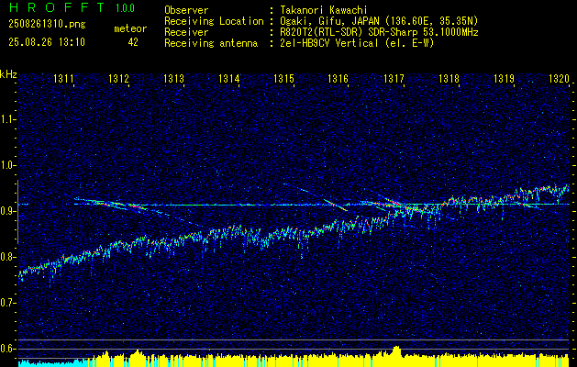Click frequency label 0.7
This screenshot has height=367, width=577.
point(7,303)
